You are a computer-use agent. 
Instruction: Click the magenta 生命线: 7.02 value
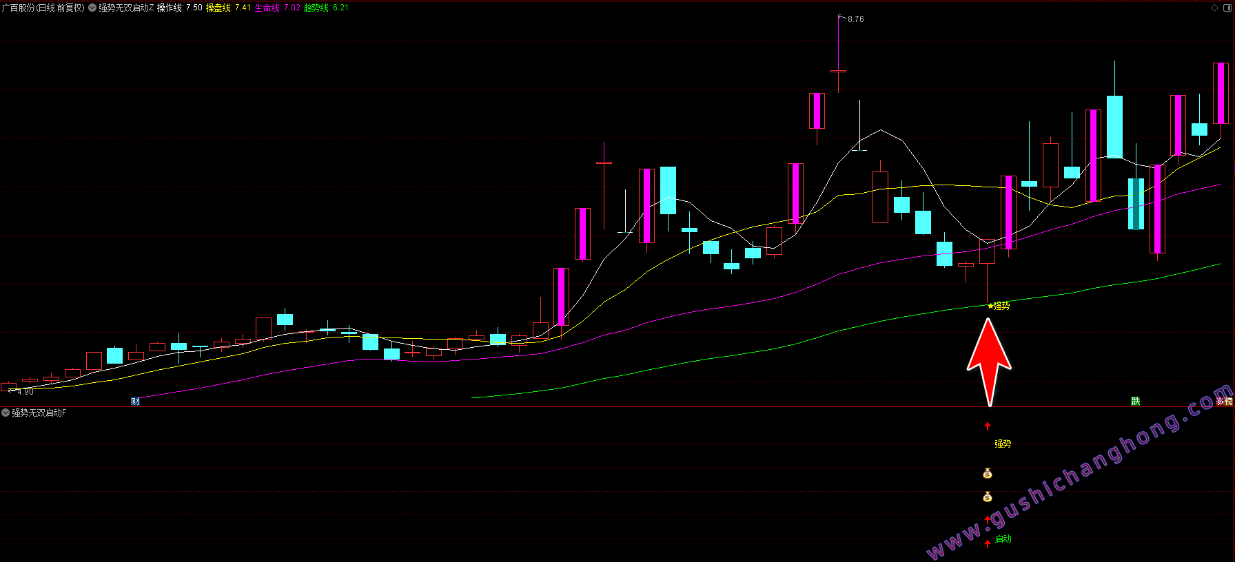click(278, 8)
